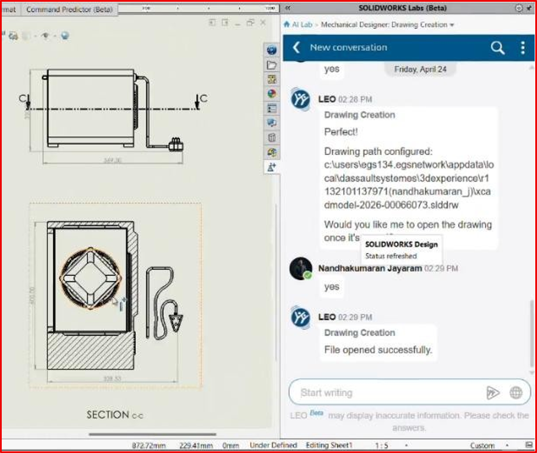Click 229.41mm coordinate in status bar

click(196, 445)
